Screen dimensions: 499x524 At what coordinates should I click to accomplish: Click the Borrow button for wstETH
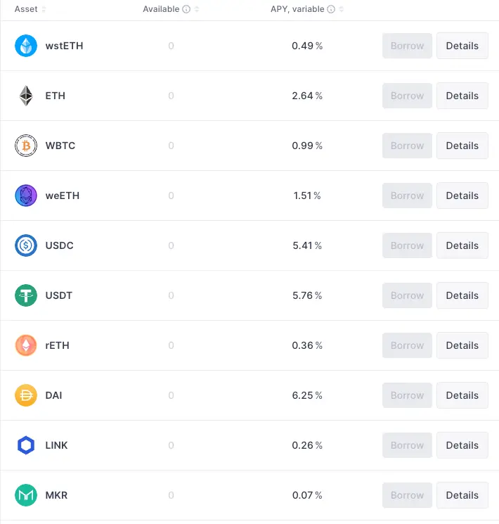pyautogui.click(x=407, y=46)
